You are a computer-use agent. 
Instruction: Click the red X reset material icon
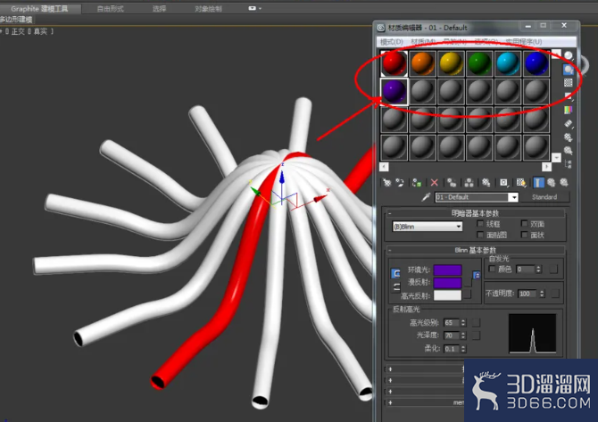point(434,183)
